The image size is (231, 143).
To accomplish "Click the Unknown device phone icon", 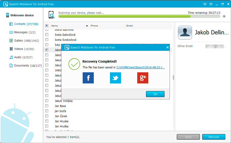I will click(x=8, y=15).
